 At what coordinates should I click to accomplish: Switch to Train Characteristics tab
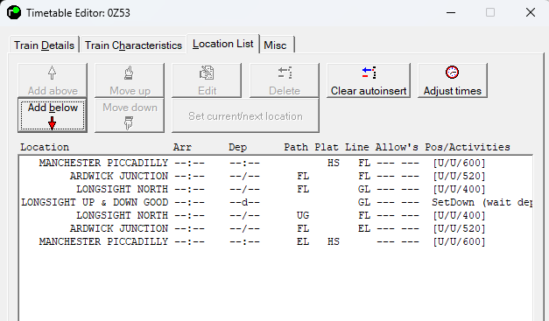pyautogui.click(x=133, y=45)
